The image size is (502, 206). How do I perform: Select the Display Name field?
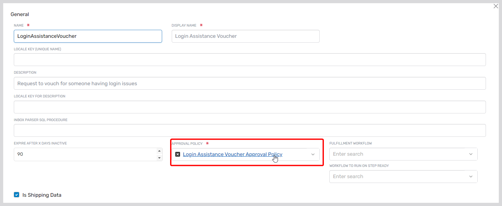tap(246, 36)
